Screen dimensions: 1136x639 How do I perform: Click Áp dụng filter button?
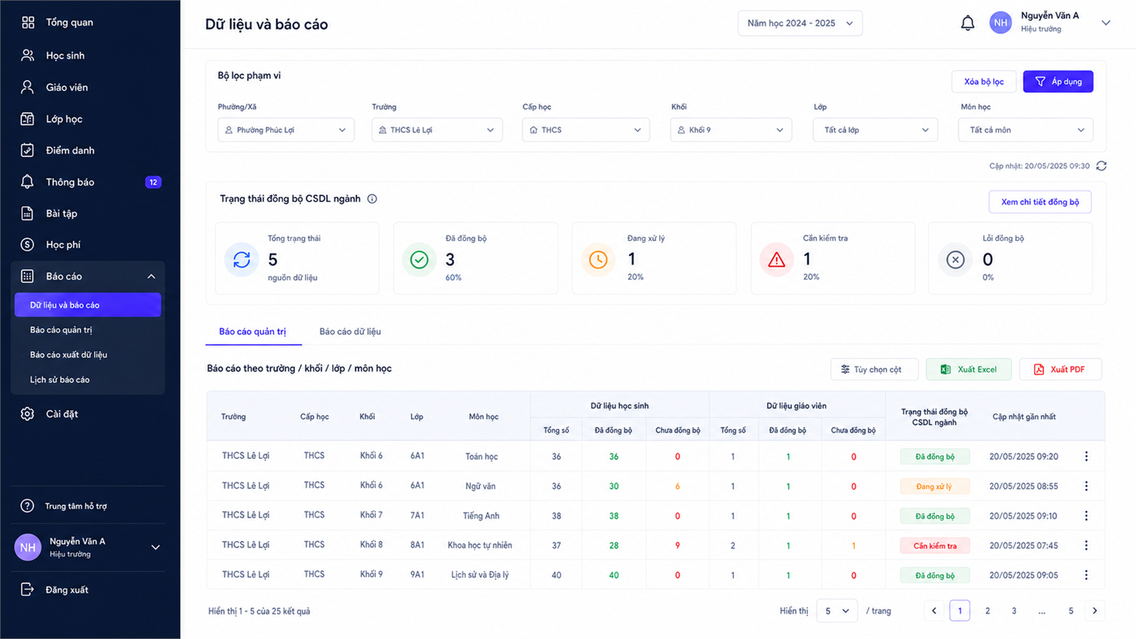tap(1058, 81)
